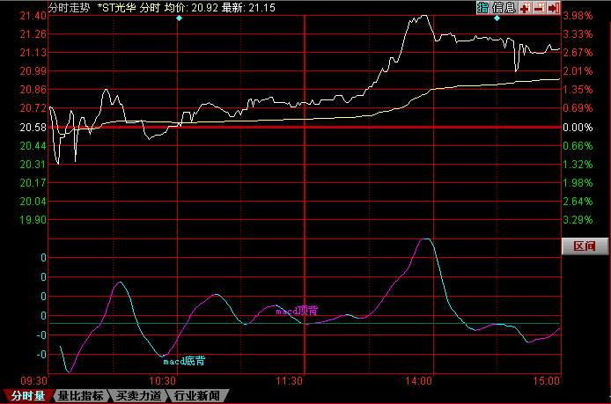Viewport: 611px width, 404px height.
Task: Click the 14:00 time axis label
Action: click(x=419, y=380)
